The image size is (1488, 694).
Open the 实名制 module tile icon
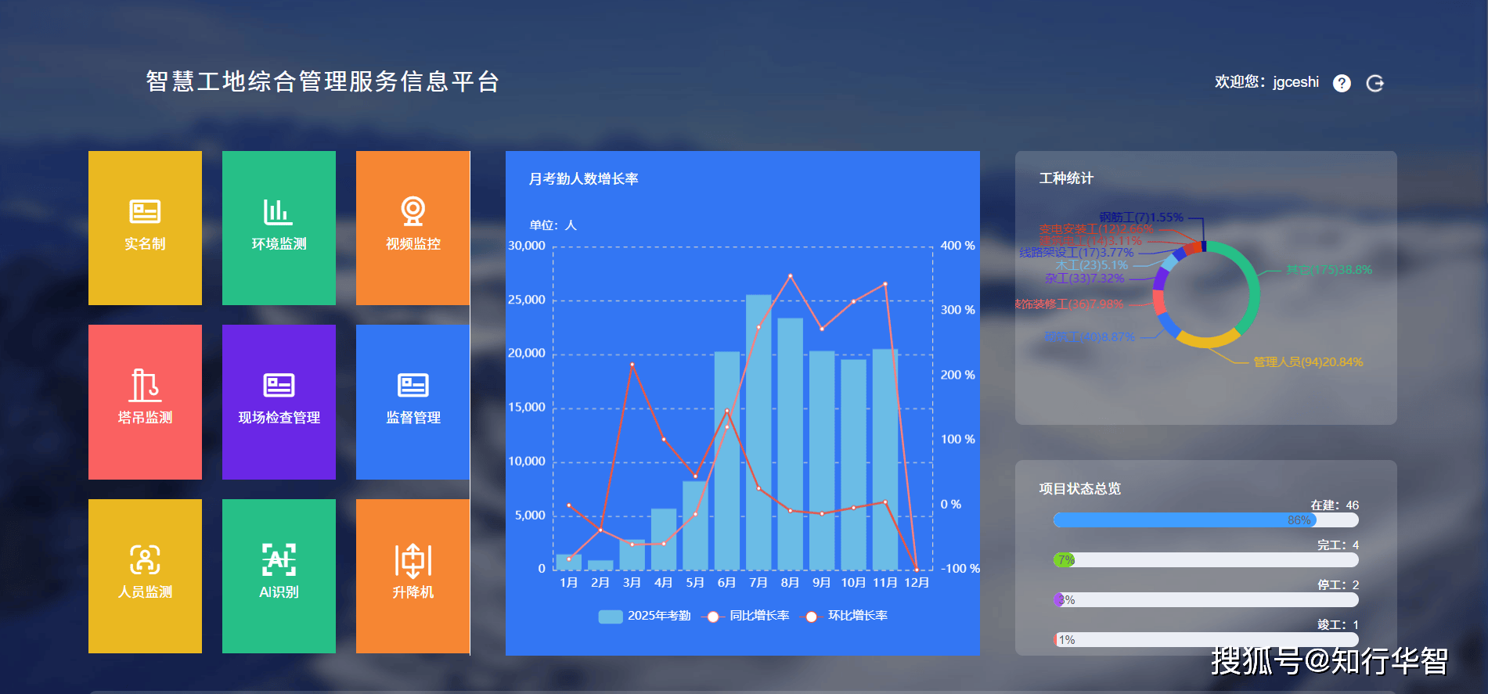[x=145, y=212]
